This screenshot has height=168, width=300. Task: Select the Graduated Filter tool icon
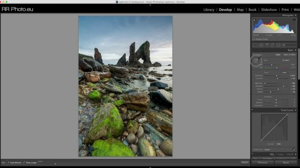point(272,45)
